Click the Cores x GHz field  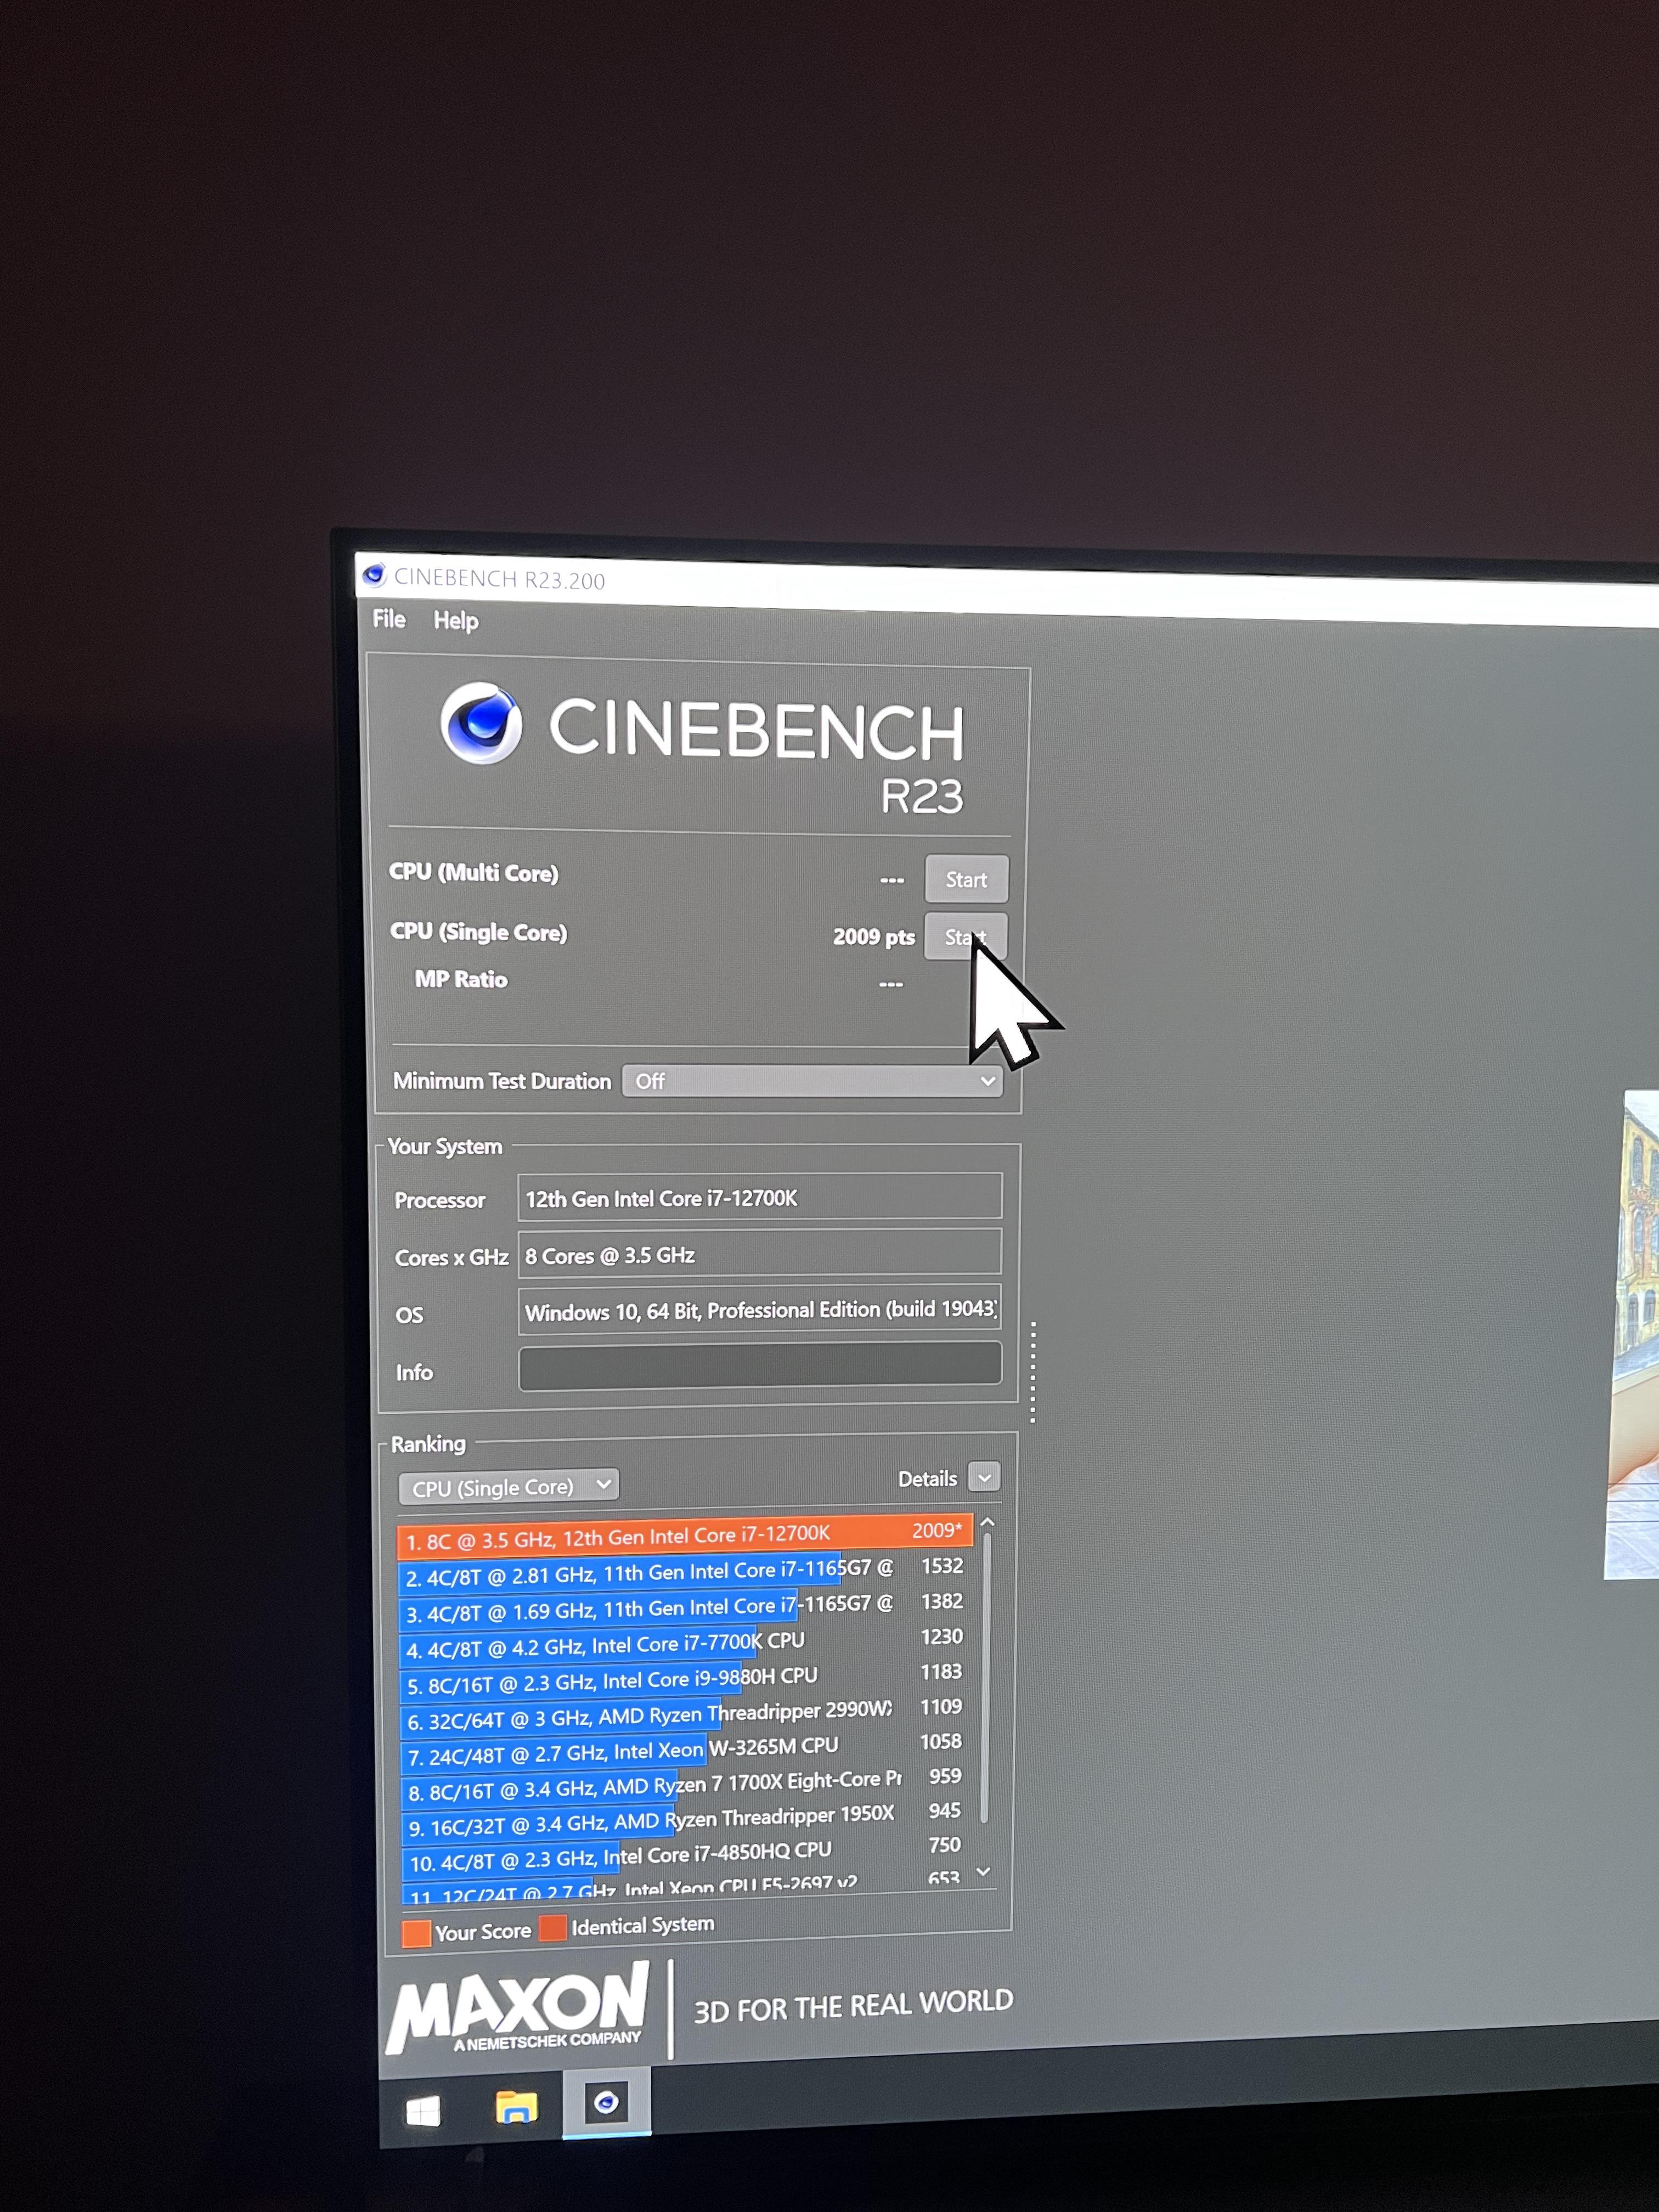tap(760, 1254)
